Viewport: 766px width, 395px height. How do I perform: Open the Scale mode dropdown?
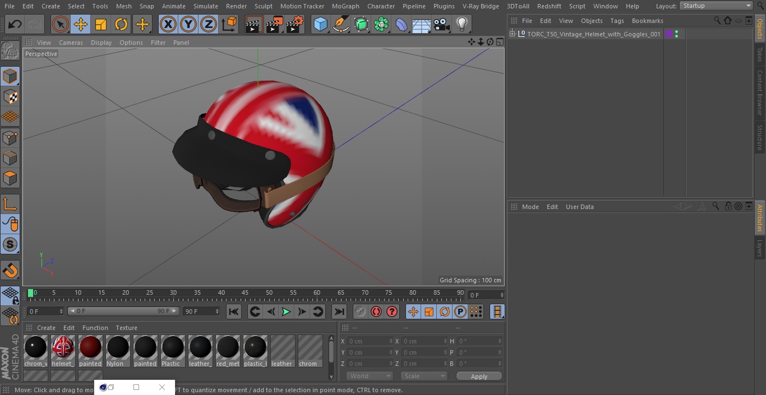[424, 376]
